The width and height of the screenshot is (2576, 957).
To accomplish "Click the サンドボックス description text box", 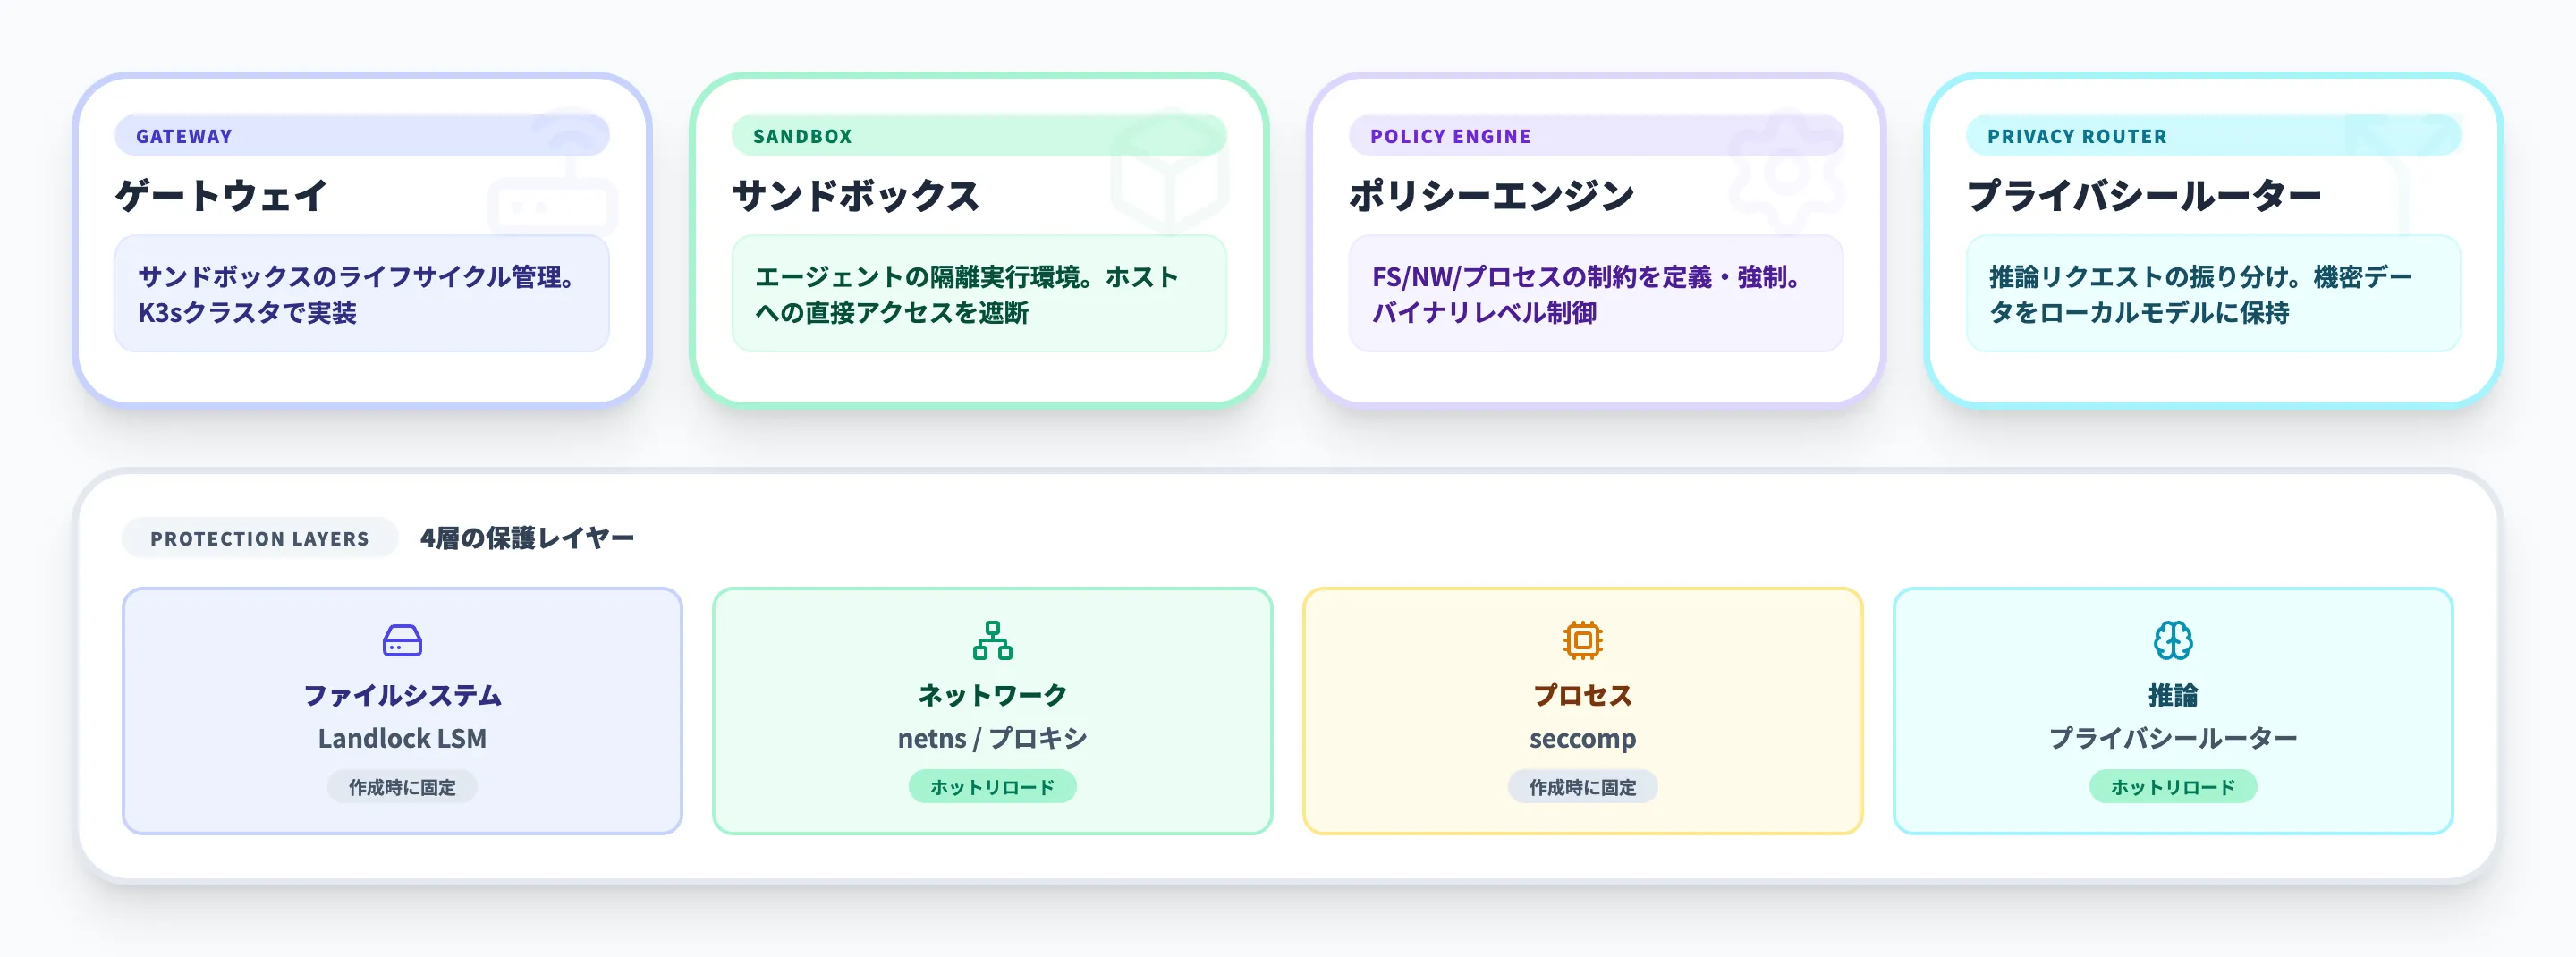I will pyautogui.click(x=978, y=294).
